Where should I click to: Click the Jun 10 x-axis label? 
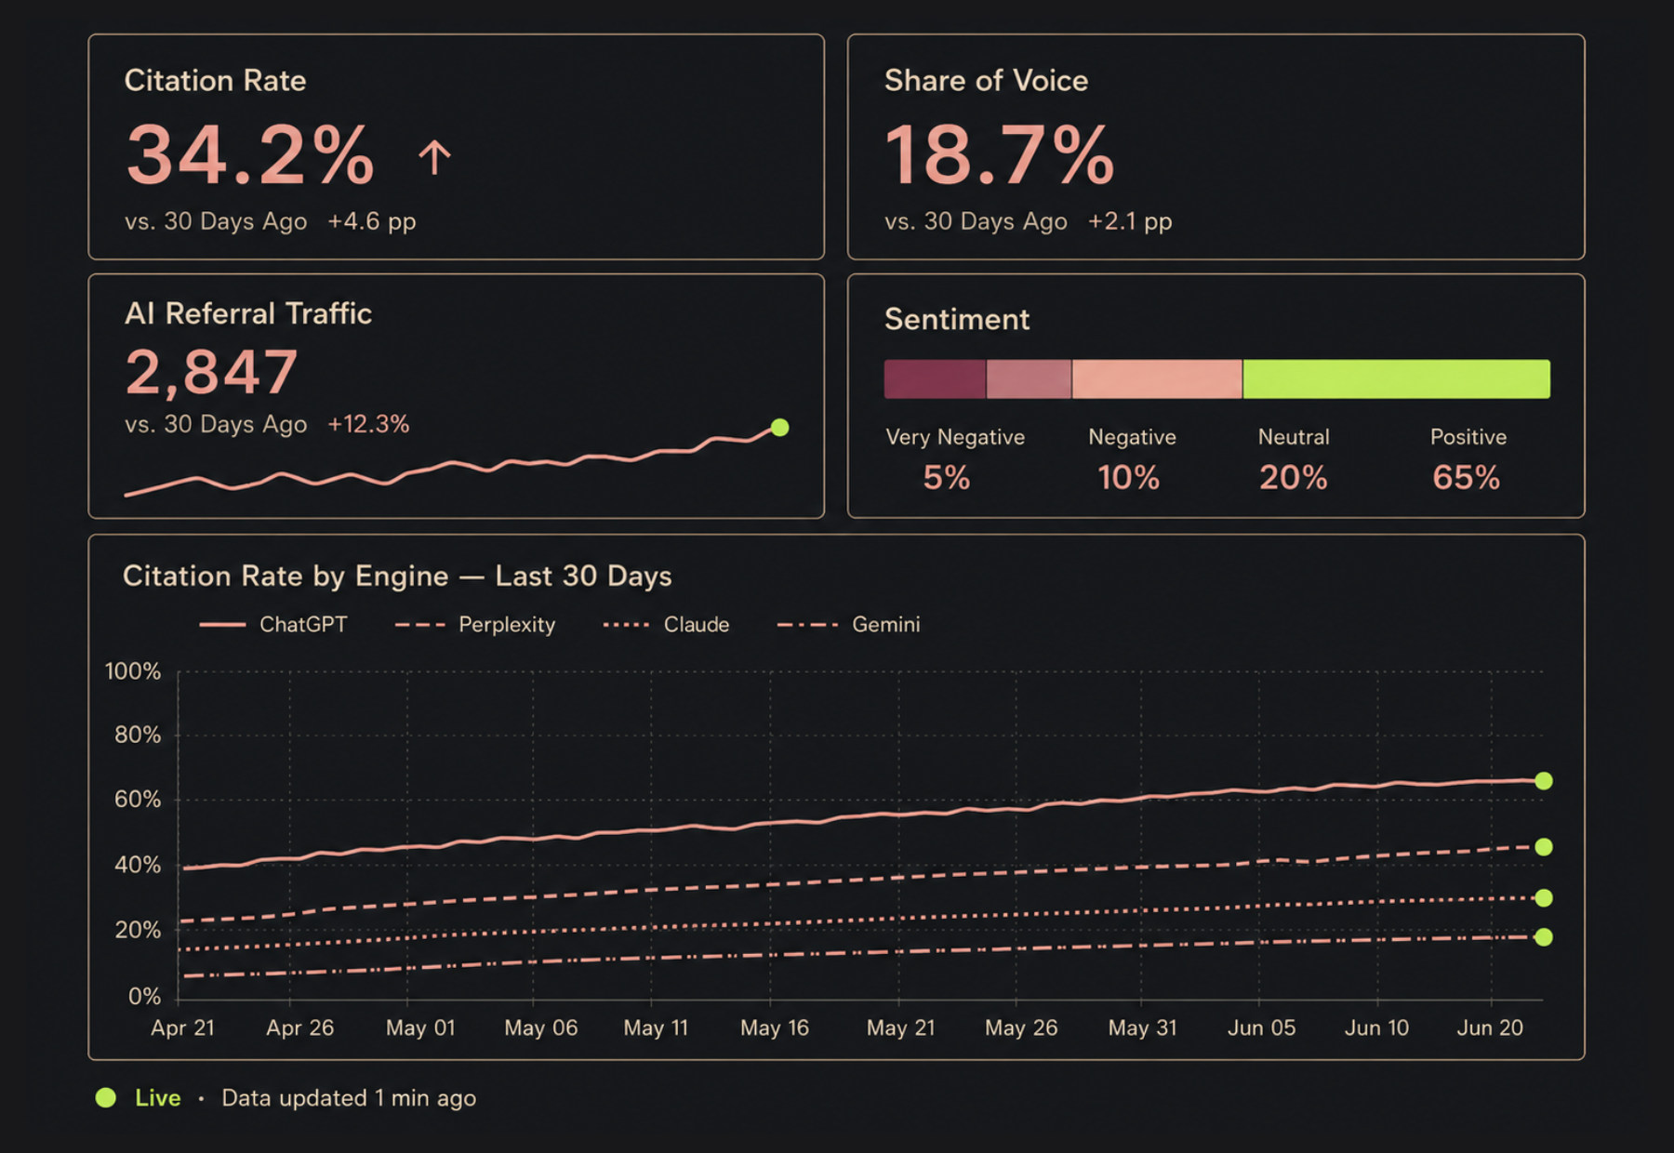coord(1376,1028)
